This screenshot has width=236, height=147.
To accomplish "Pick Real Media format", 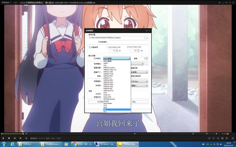I will pyautogui.click(x=117, y=103).
